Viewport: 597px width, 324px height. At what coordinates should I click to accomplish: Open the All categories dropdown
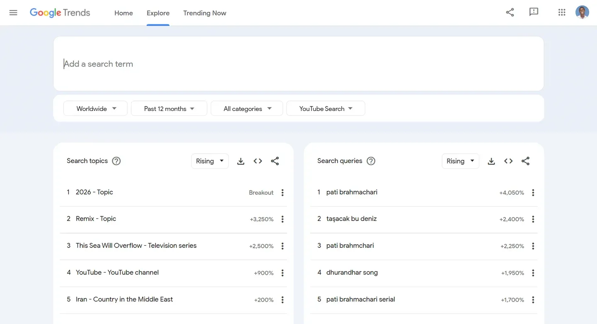point(247,108)
